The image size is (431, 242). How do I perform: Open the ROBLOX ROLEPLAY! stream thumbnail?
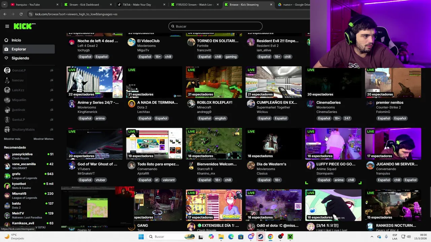coord(214,82)
